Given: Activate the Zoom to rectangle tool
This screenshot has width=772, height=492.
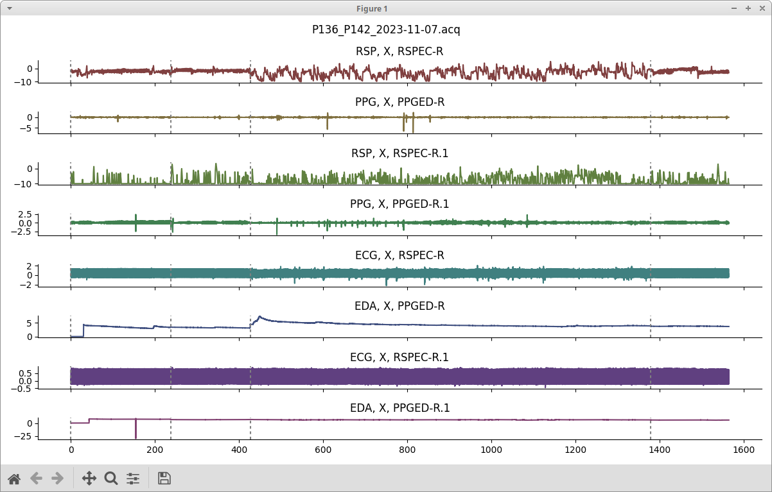Looking at the screenshot, I should pyautogui.click(x=111, y=478).
